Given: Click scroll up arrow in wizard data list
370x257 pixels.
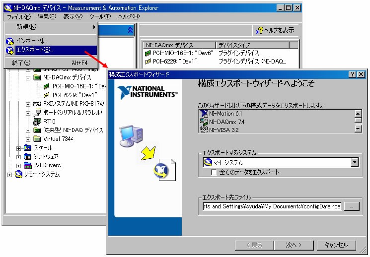Looking at the screenshot, I should tap(358, 114).
